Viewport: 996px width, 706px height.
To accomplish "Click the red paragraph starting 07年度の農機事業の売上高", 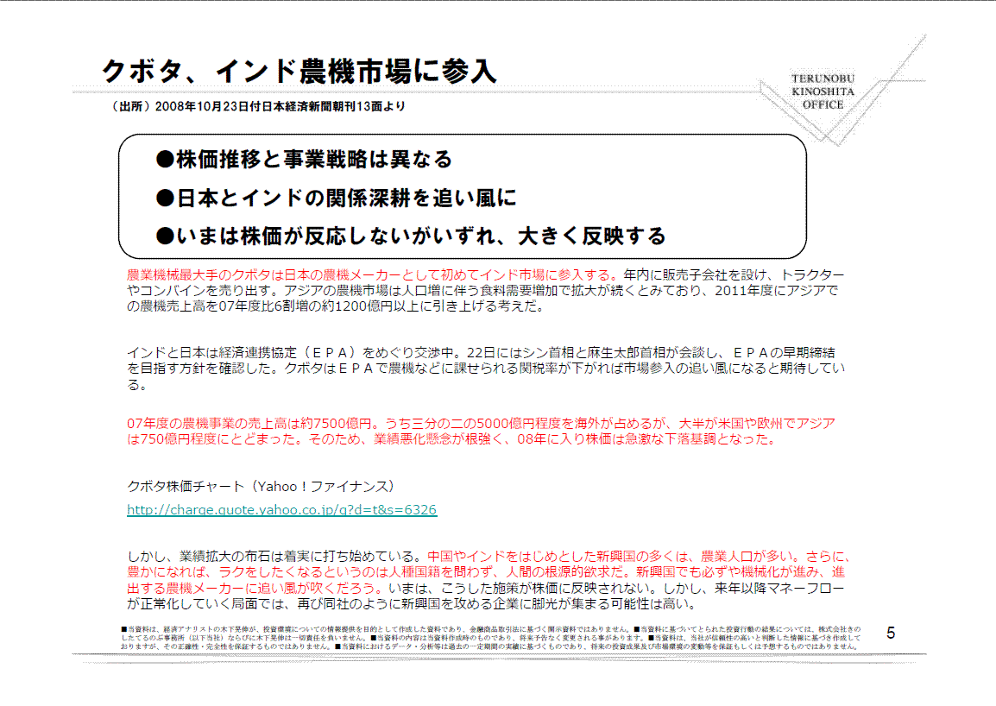I will 481,431.
